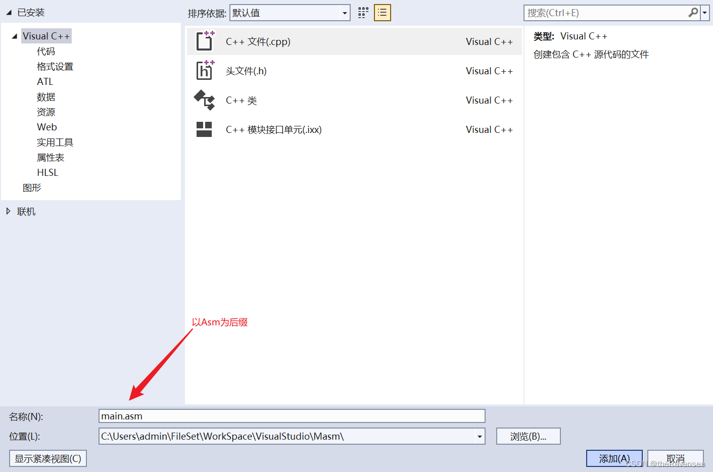Open the 排序依据 默认值 dropdown
This screenshot has height=472, width=713.
click(x=344, y=13)
